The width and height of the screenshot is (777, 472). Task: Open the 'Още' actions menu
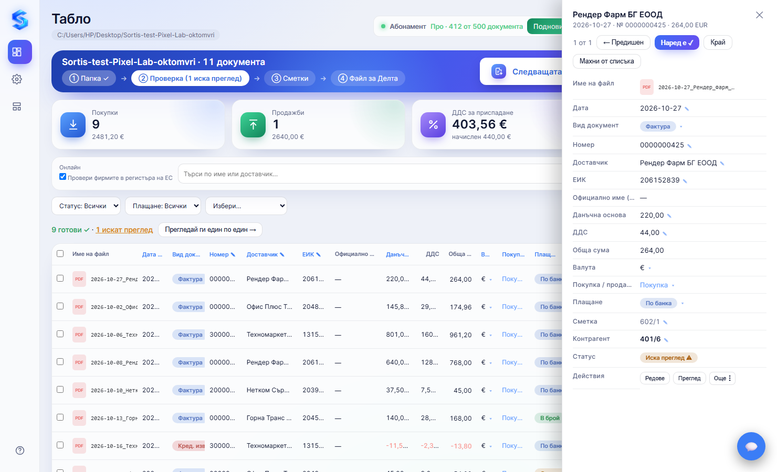(x=722, y=378)
